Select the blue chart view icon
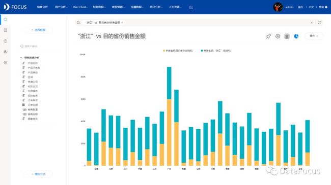This screenshot has height=185, width=331. pos(296,36)
